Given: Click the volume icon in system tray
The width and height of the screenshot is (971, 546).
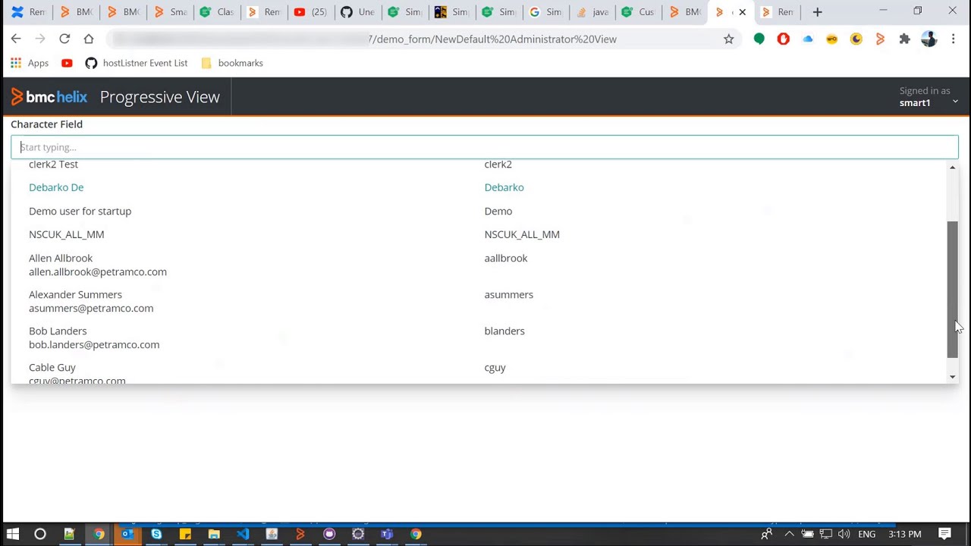Looking at the screenshot, I should coord(844,535).
